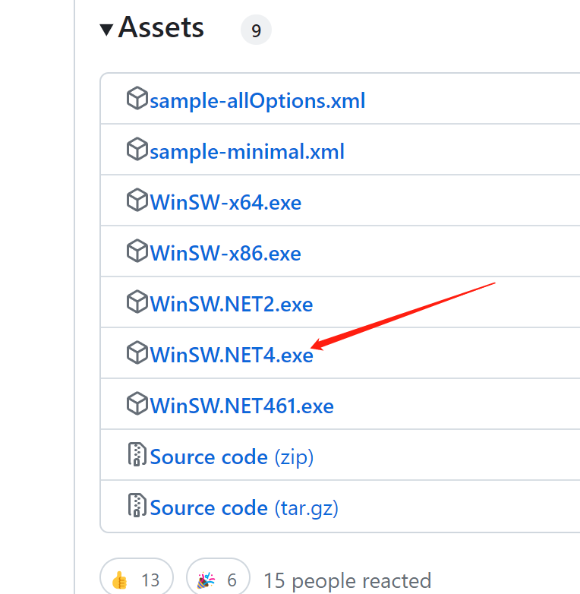Click the zip file icon beside Source code (zip)
This screenshot has width=580, height=594.
click(137, 453)
